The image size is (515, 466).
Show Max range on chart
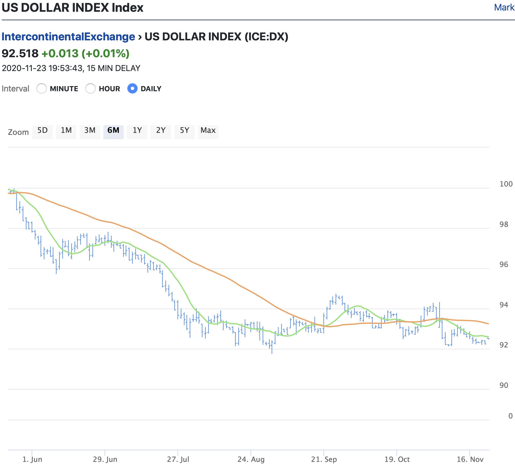click(x=208, y=131)
